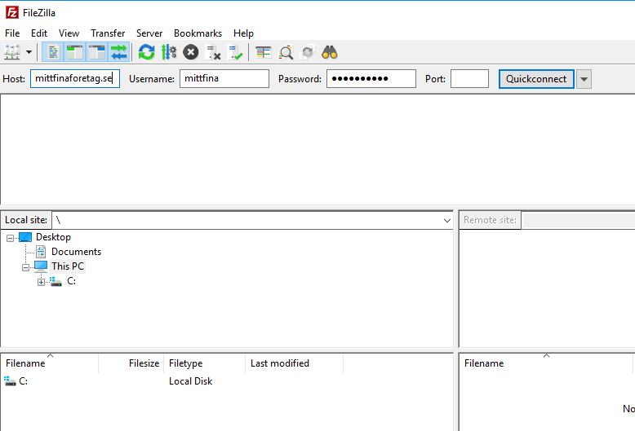Open the Quickconnect history dropdown
The height and width of the screenshot is (431, 635).
(584, 79)
